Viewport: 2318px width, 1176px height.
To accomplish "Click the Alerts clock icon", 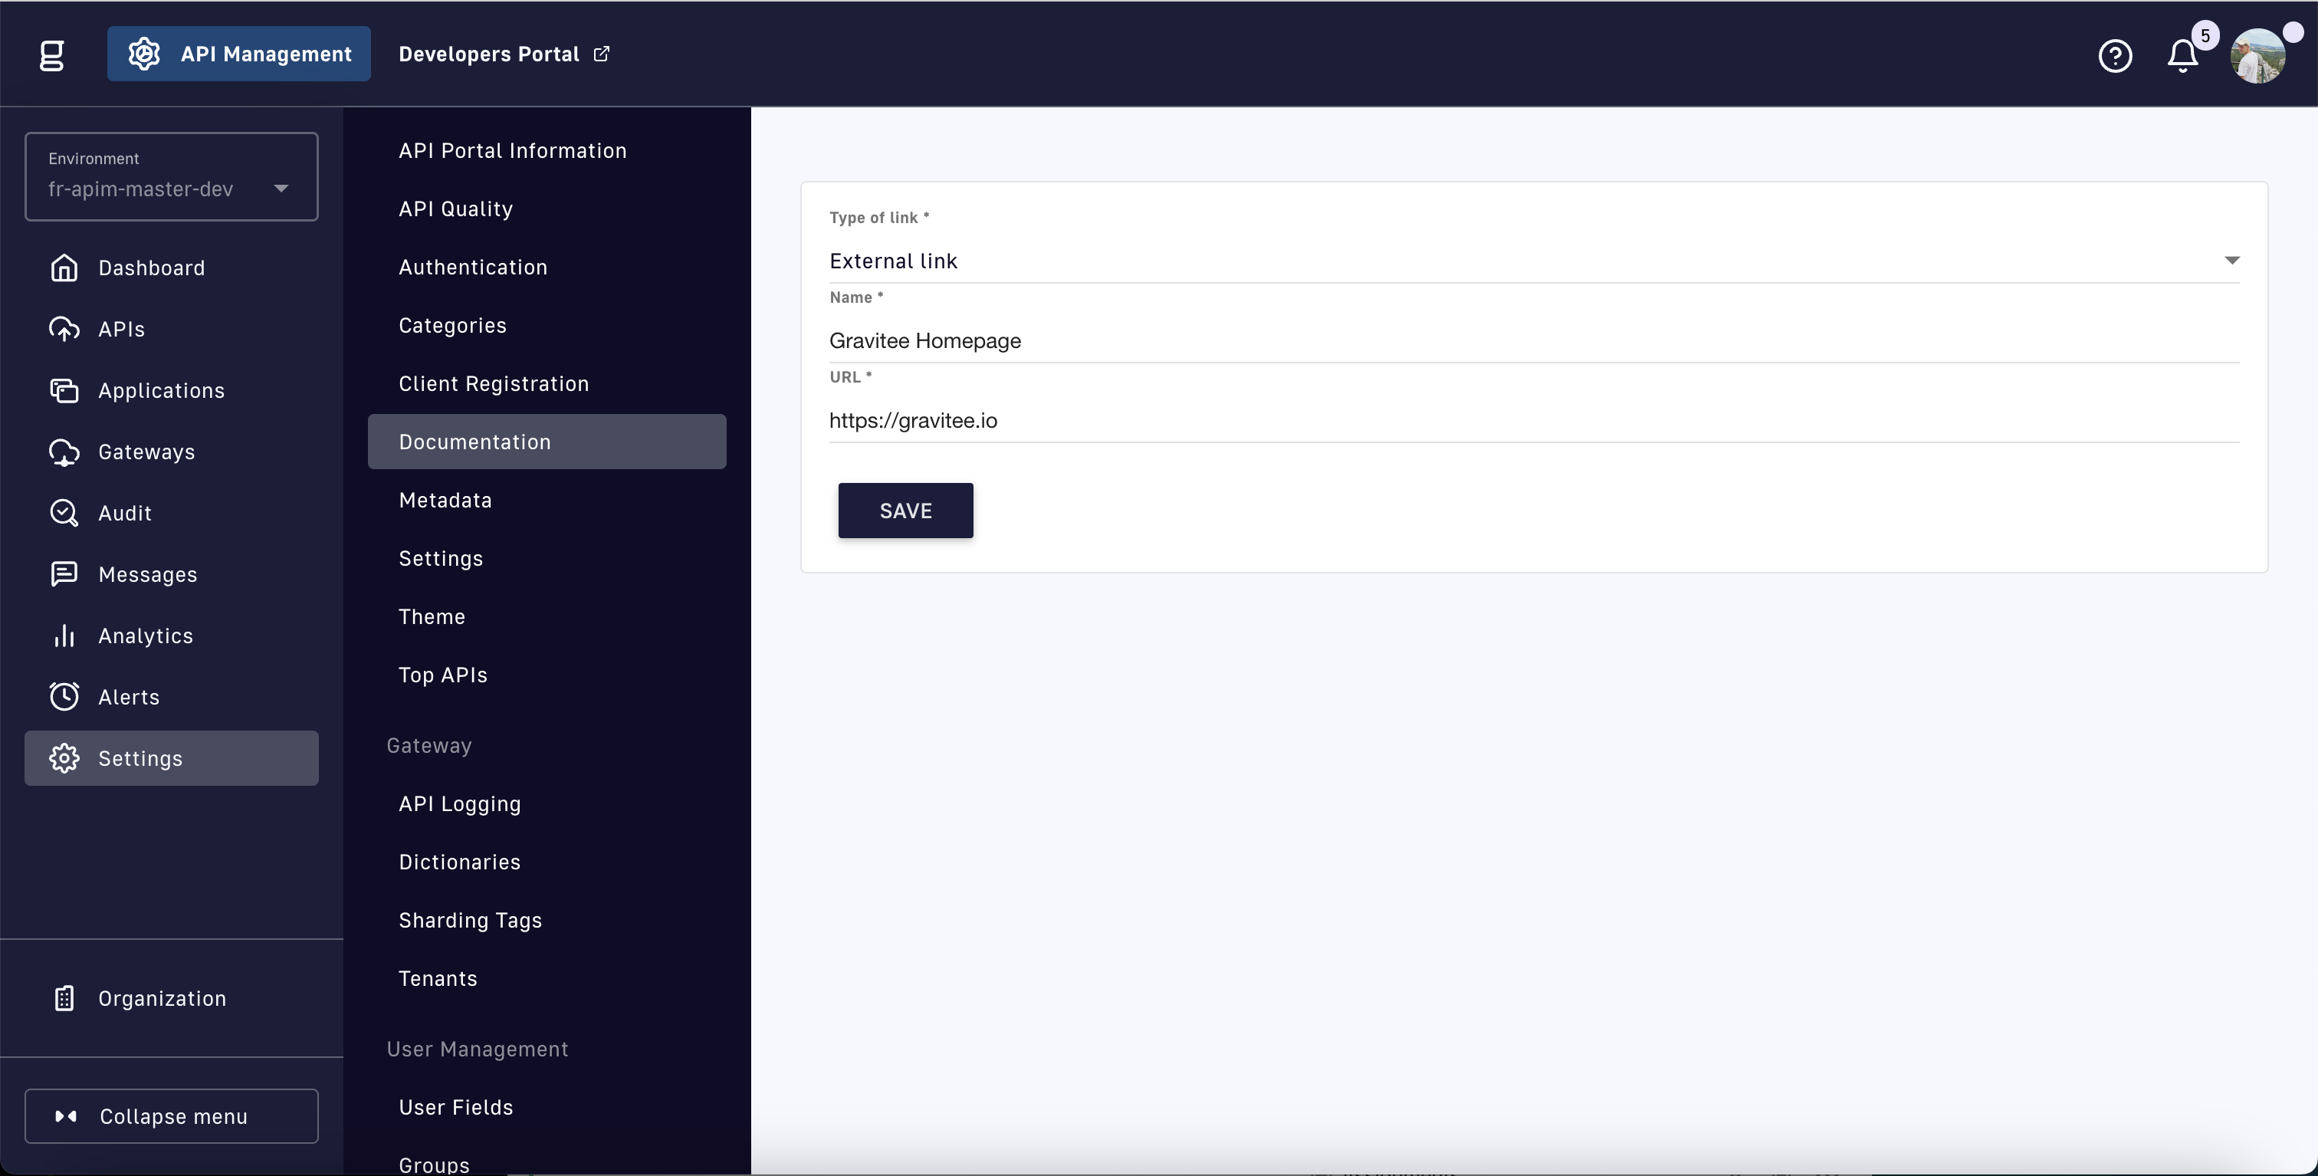I will (x=64, y=696).
